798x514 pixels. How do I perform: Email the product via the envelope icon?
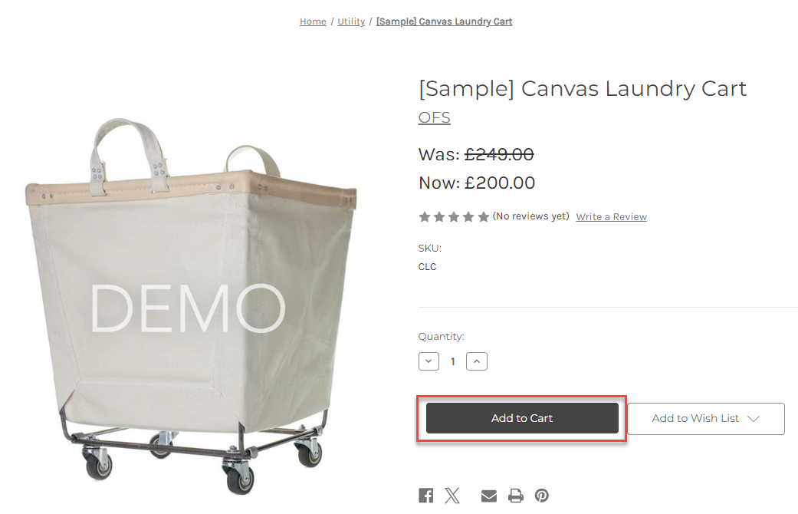[x=488, y=495]
